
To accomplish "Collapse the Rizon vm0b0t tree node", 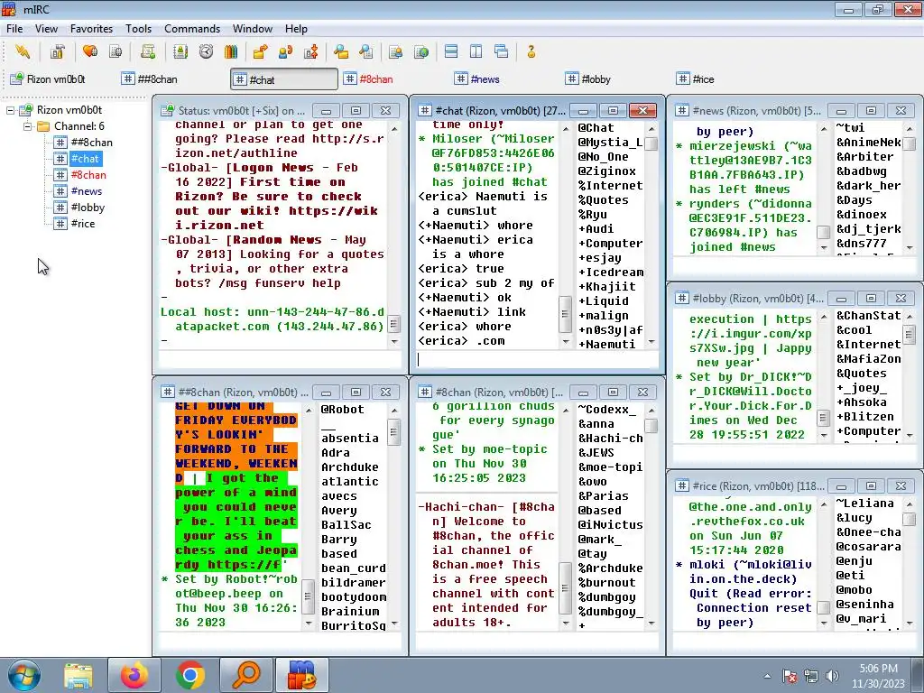I will coord(11,110).
